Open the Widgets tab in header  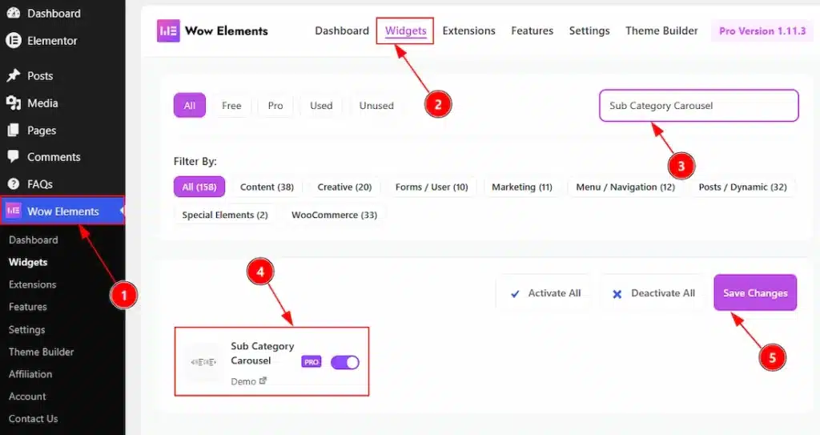click(406, 31)
